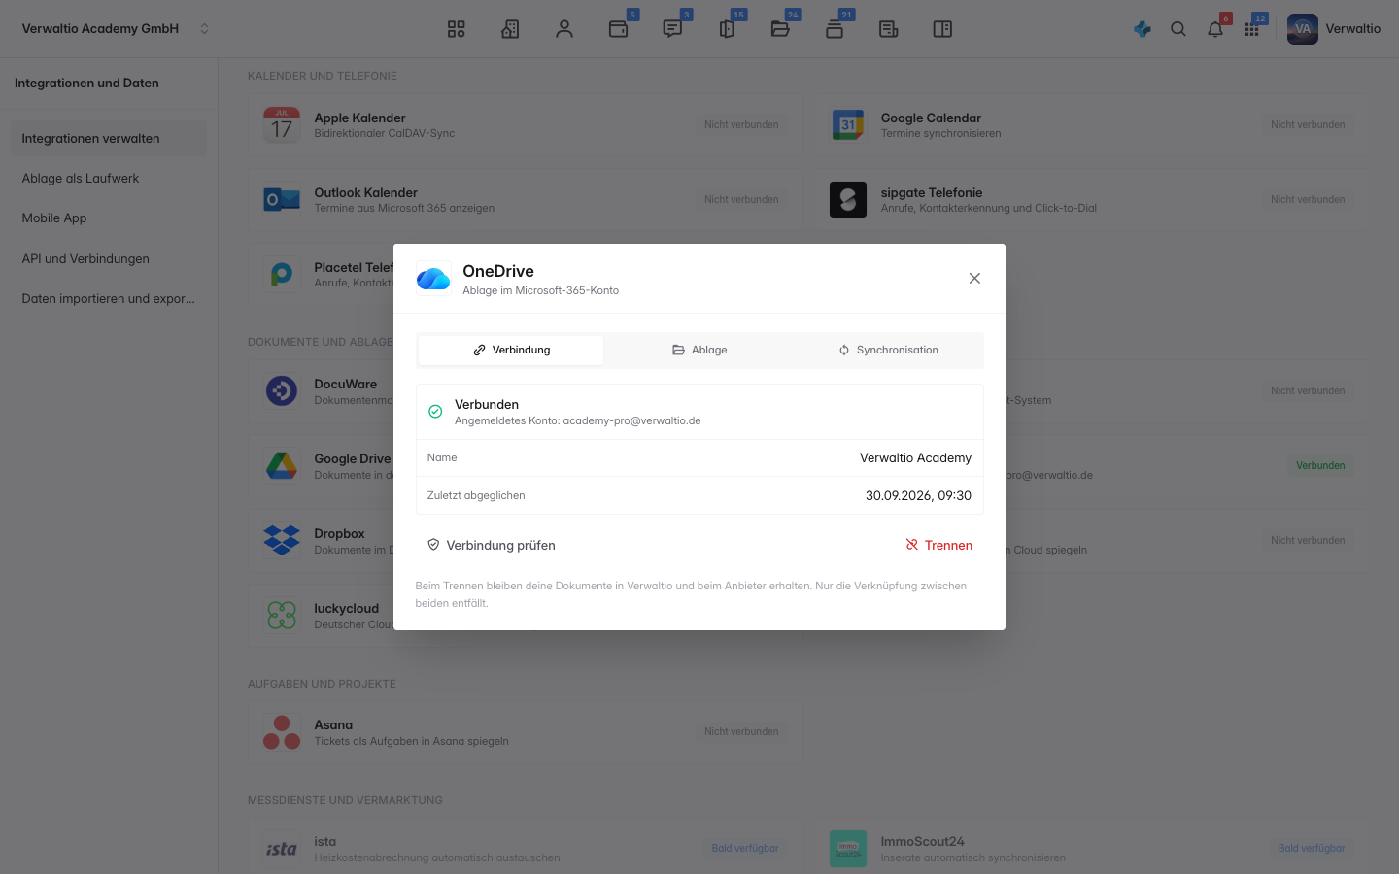Screen dimensions: 1399x874
Task: Click the green Verbunden badge behind the dialog
Action: (1320, 465)
